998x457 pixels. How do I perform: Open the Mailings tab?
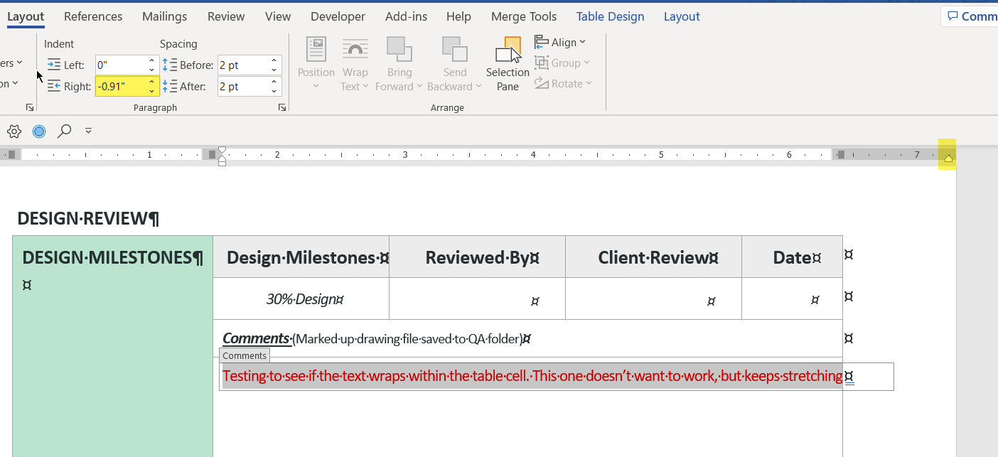(x=164, y=16)
